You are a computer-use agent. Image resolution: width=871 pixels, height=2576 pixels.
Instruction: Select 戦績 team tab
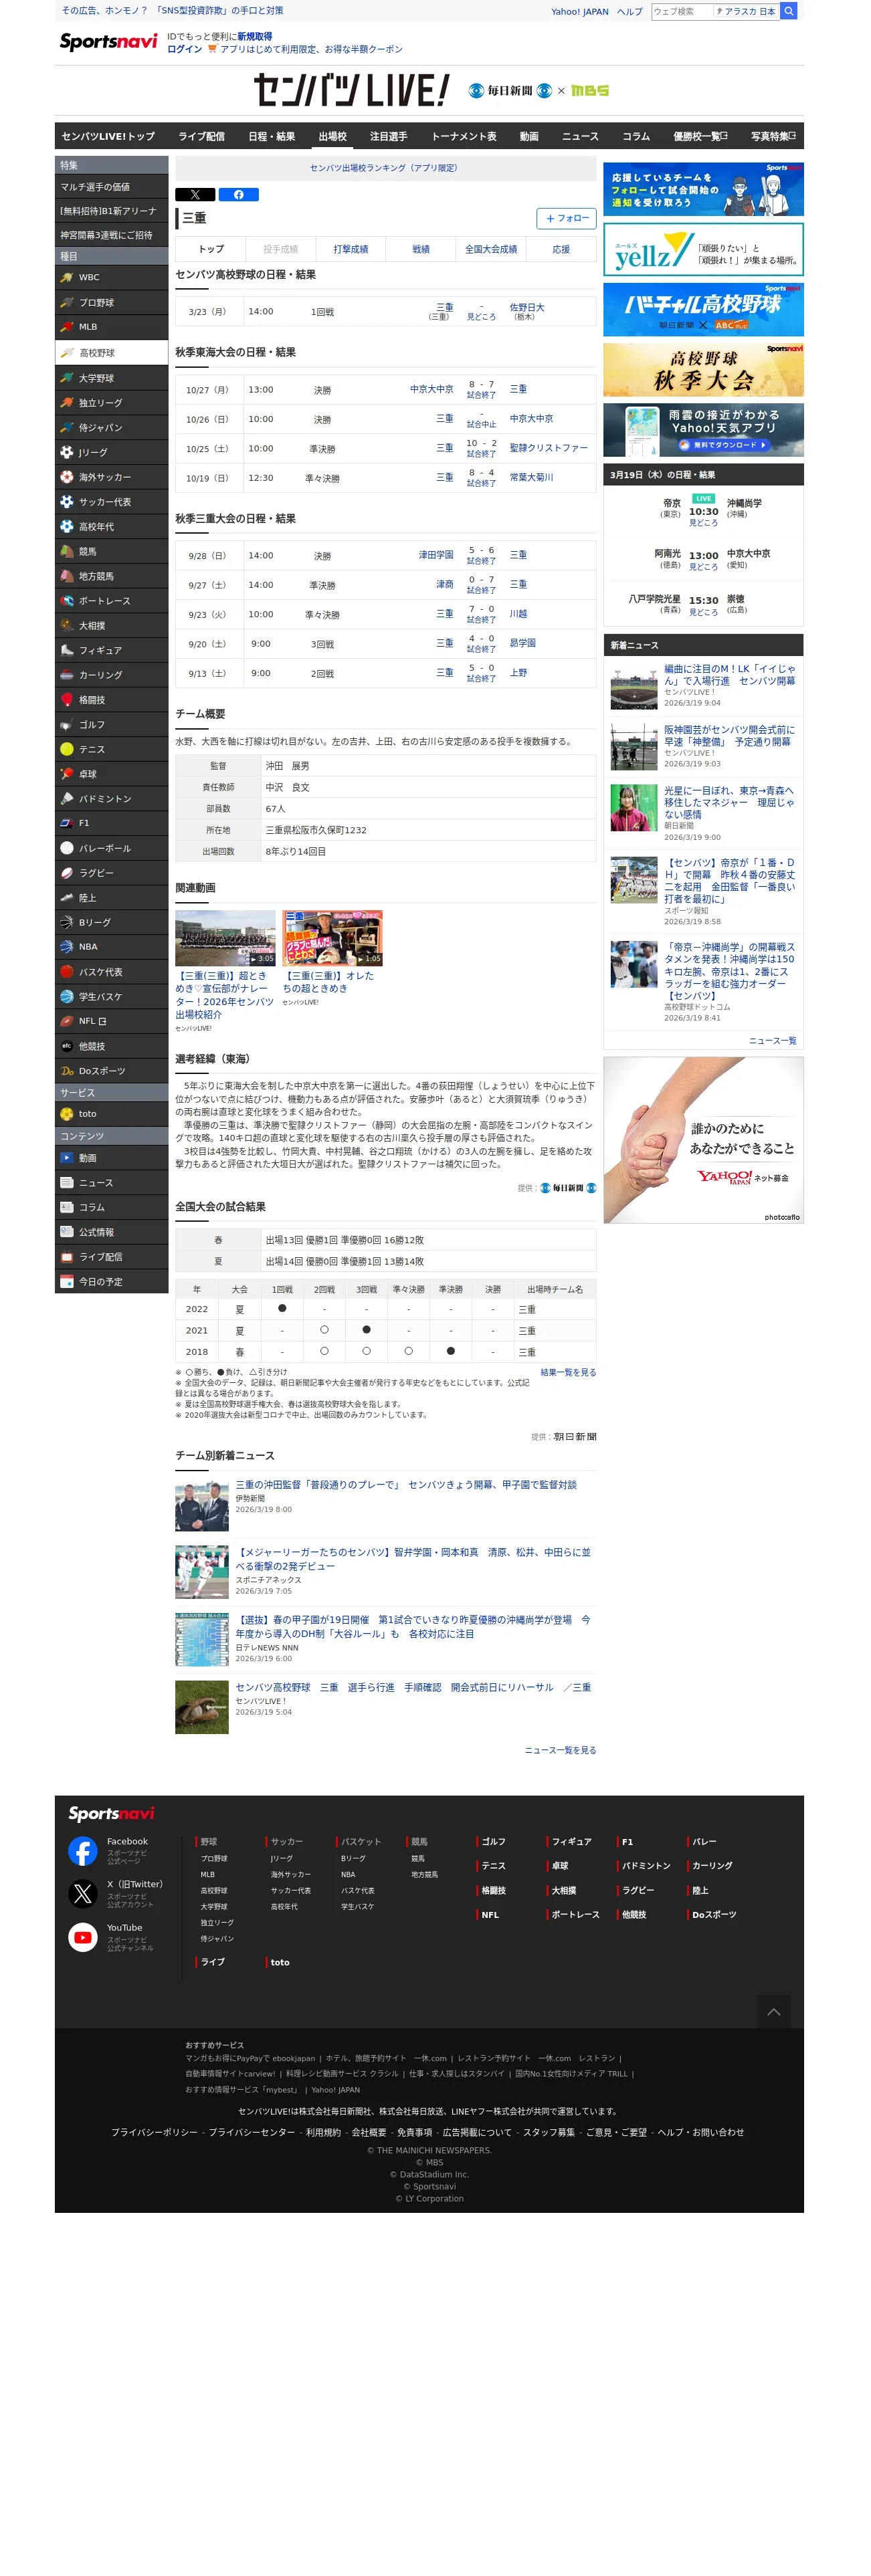(421, 249)
